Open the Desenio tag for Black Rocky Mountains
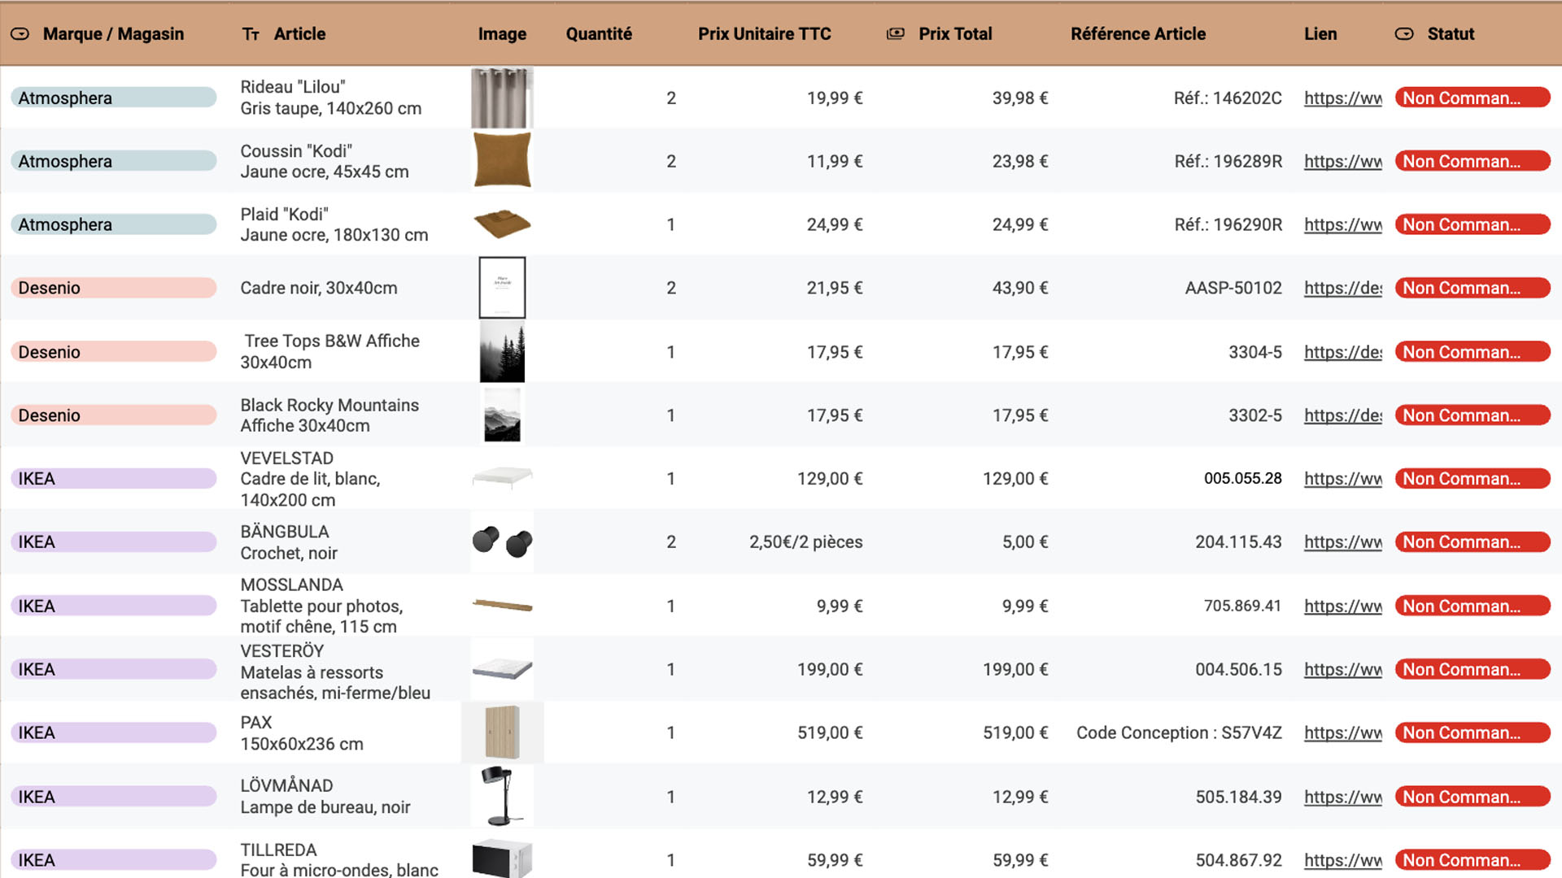This screenshot has height=878, width=1562. (114, 415)
